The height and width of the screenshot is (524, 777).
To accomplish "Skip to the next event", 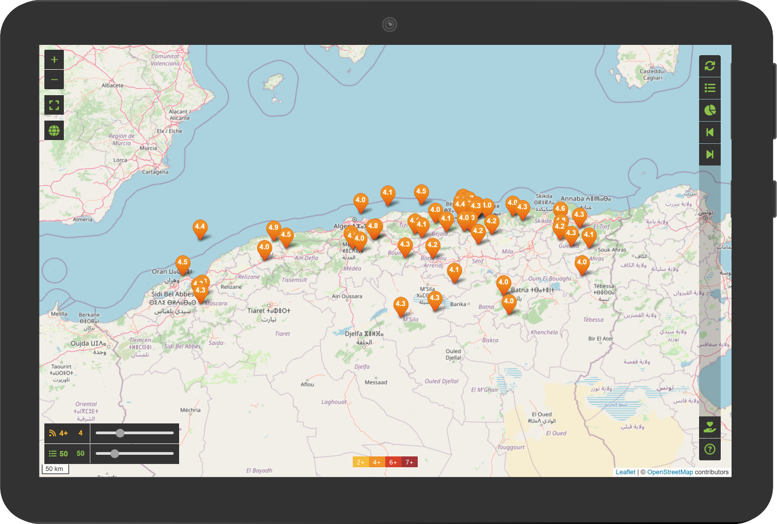I will coord(710,155).
